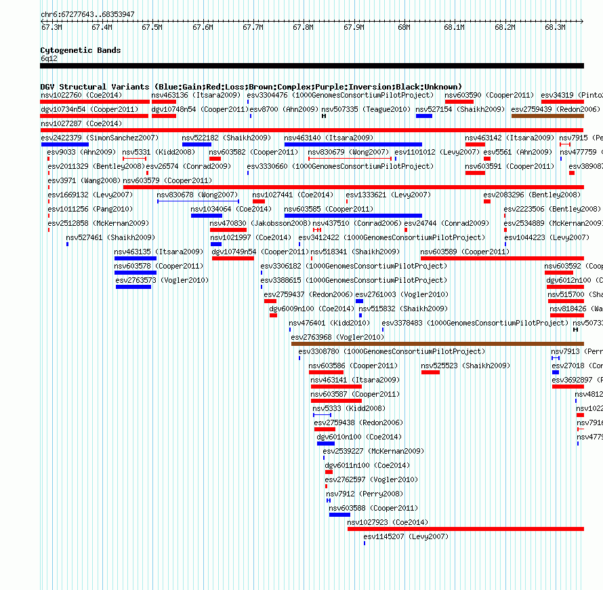Open the esv2761003 (Vogler2010) label
The width and height of the screenshot is (603, 590).
(402, 294)
